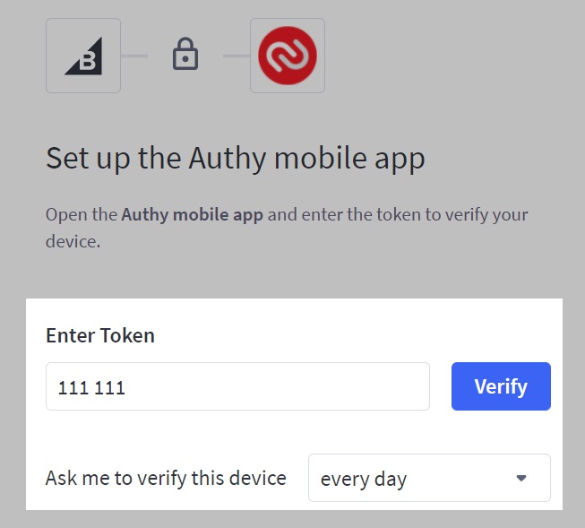
Task: Click the "Ask me to verify this device" label
Action: [166, 478]
